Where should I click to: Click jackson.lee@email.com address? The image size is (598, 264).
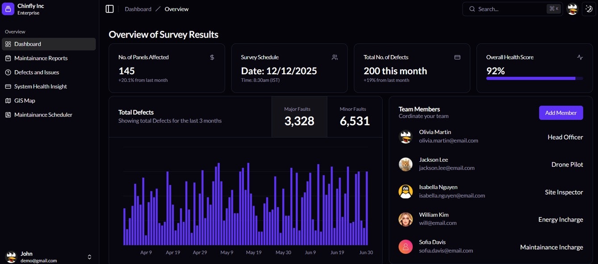click(x=447, y=168)
